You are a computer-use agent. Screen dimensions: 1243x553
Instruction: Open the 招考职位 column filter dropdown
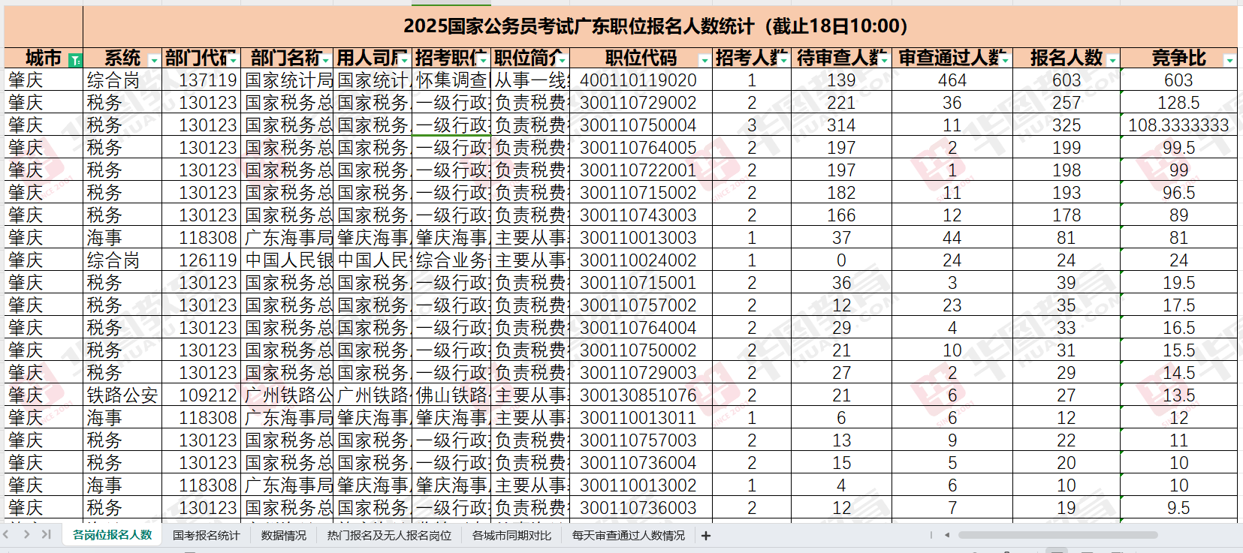click(484, 60)
